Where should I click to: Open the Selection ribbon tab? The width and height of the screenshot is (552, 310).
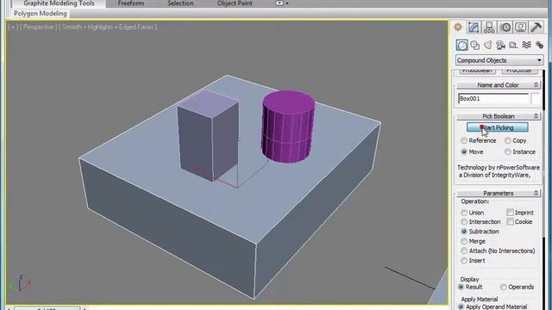[x=180, y=3]
